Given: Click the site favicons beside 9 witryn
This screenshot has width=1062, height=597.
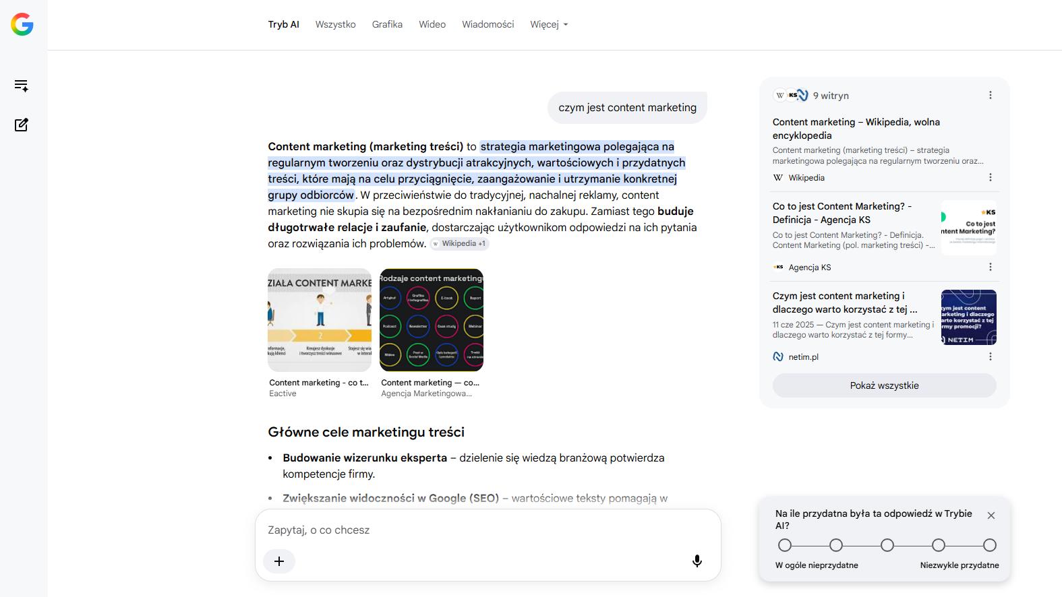Looking at the screenshot, I should coord(790,95).
